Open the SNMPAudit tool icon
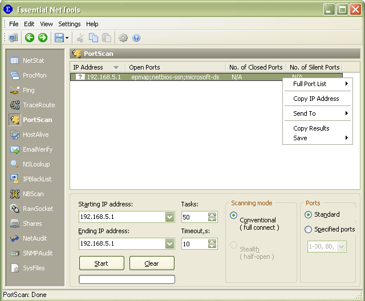365x301 pixels. (14, 253)
